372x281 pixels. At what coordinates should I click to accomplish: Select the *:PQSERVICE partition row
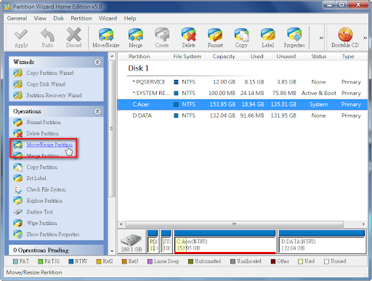point(243,82)
